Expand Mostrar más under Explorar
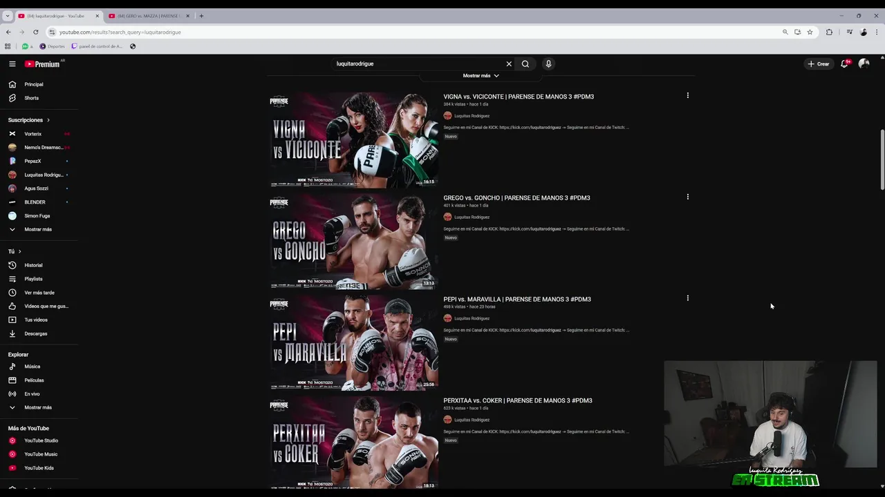The width and height of the screenshot is (885, 497). (x=39, y=407)
